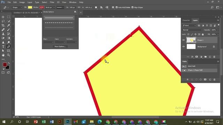223x125 pixels.
Task: Open the Kind layer filter dropdown
Action: (189, 25)
